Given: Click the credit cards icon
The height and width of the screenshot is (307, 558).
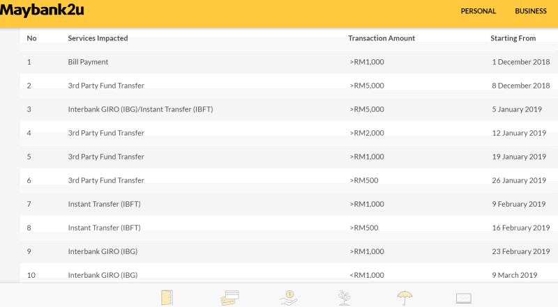Looking at the screenshot, I should 229,298.
